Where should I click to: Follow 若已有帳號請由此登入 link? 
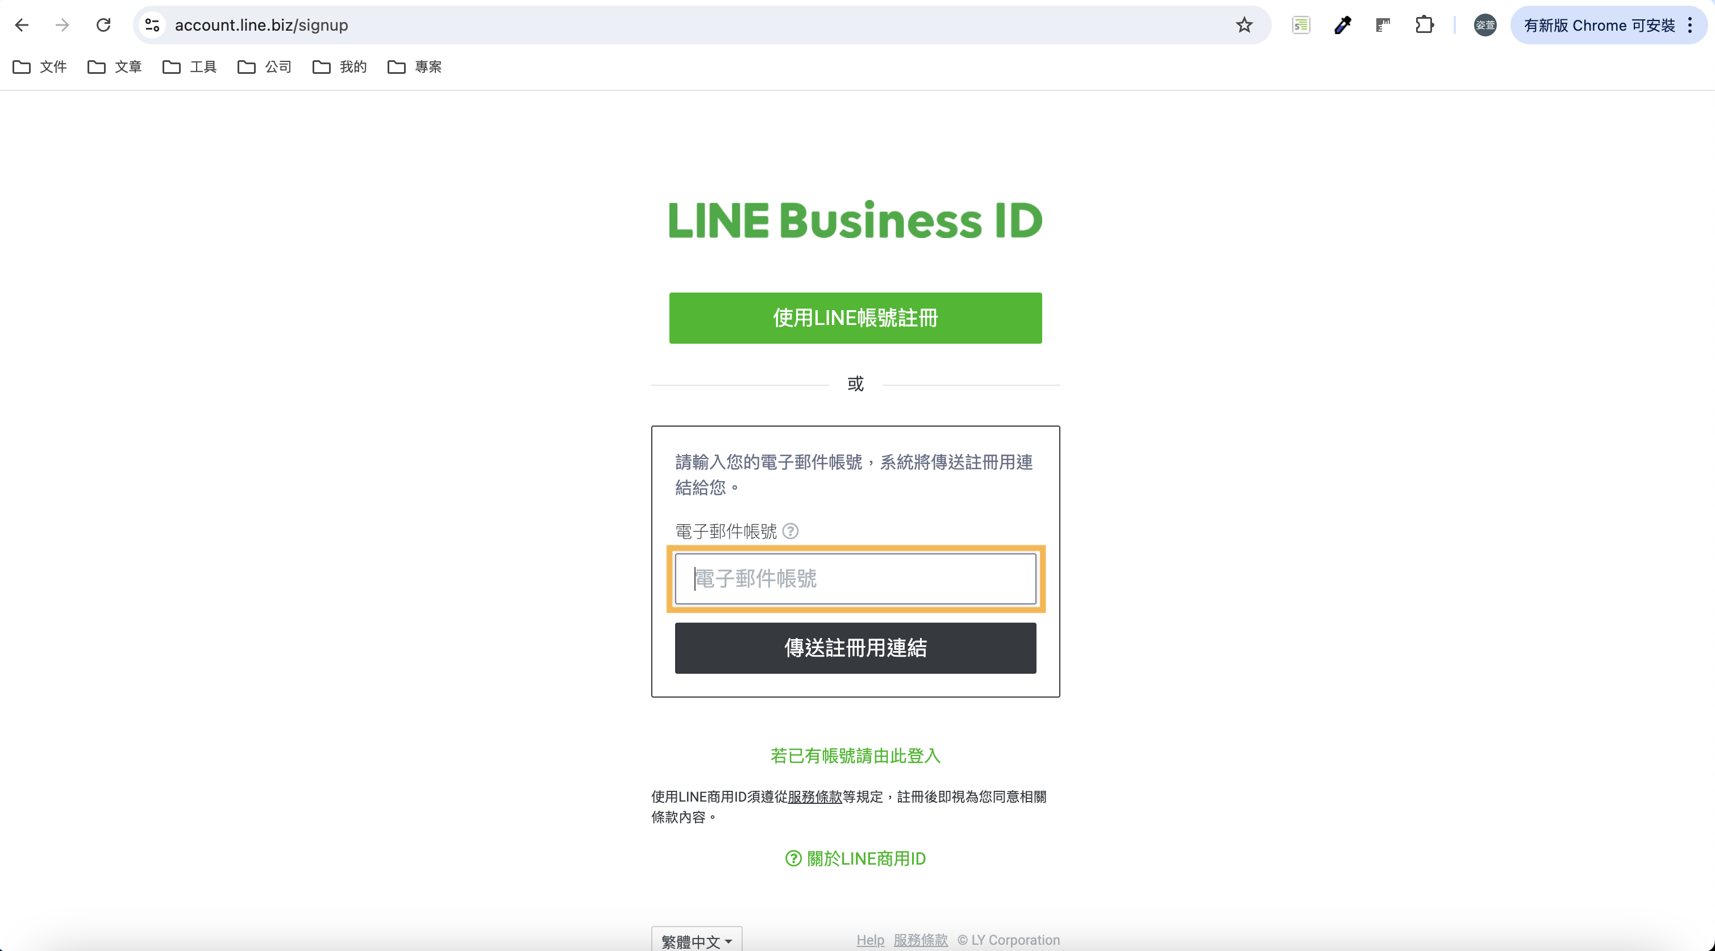pos(855,756)
